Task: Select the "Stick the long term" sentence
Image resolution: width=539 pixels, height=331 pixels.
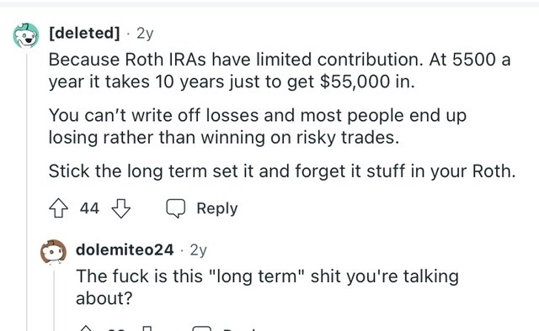Action: (282, 171)
